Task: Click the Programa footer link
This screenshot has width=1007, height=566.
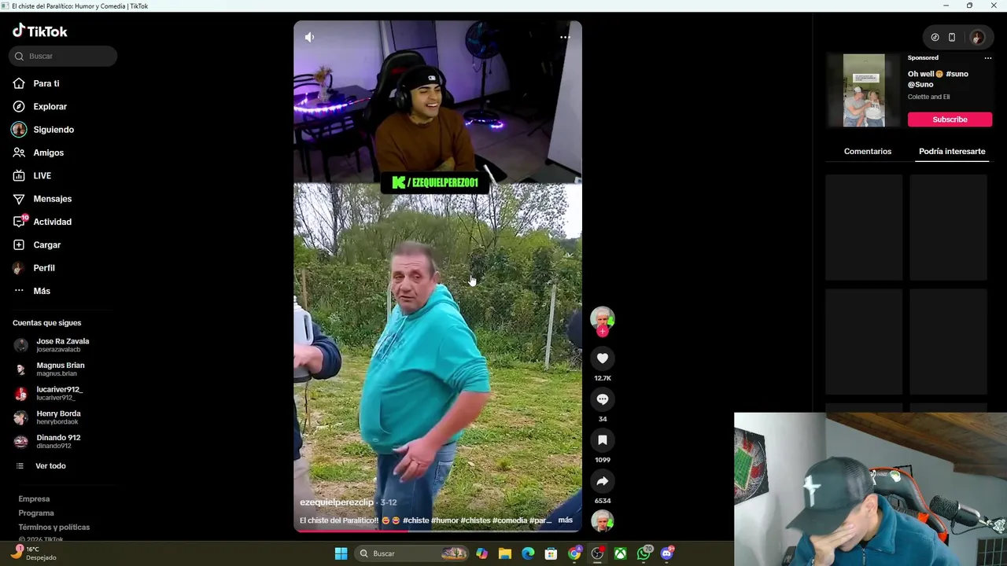Action: (x=36, y=513)
